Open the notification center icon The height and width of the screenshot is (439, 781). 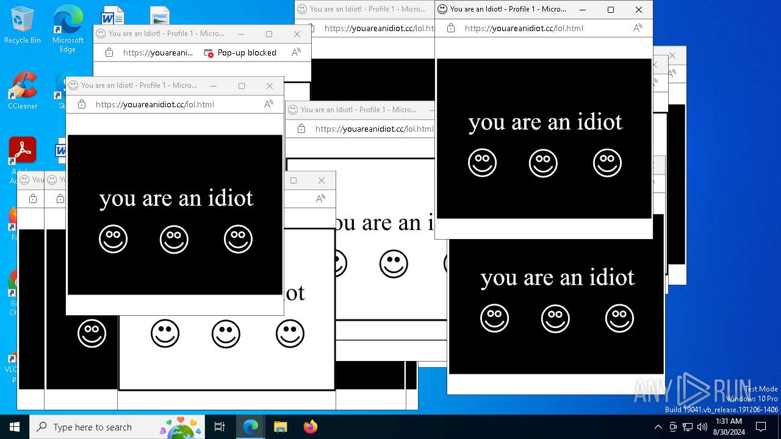[761, 427]
